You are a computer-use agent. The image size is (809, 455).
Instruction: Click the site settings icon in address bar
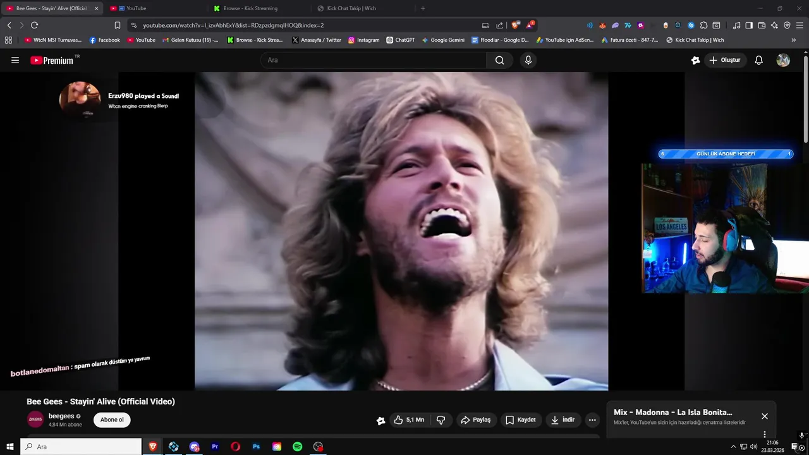(134, 25)
